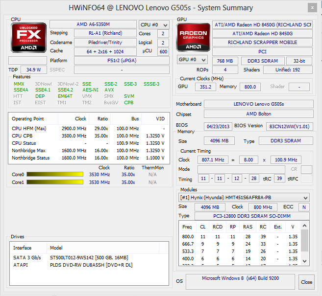Click the Core1 usage bar
Screen dimensions: 322x296
(x=55, y=182)
